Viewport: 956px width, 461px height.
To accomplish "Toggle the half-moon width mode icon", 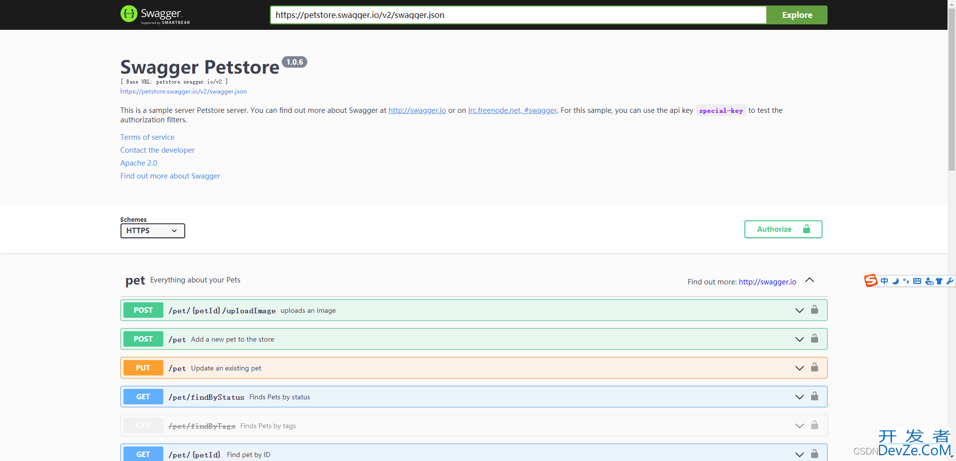I will point(895,281).
